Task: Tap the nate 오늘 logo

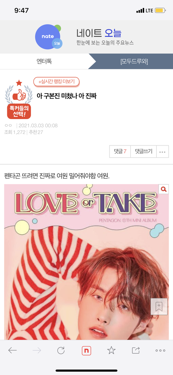Action: [x=49, y=36]
